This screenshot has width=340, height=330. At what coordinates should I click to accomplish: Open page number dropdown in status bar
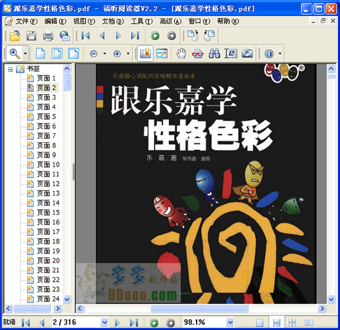(x=104, y=323)
